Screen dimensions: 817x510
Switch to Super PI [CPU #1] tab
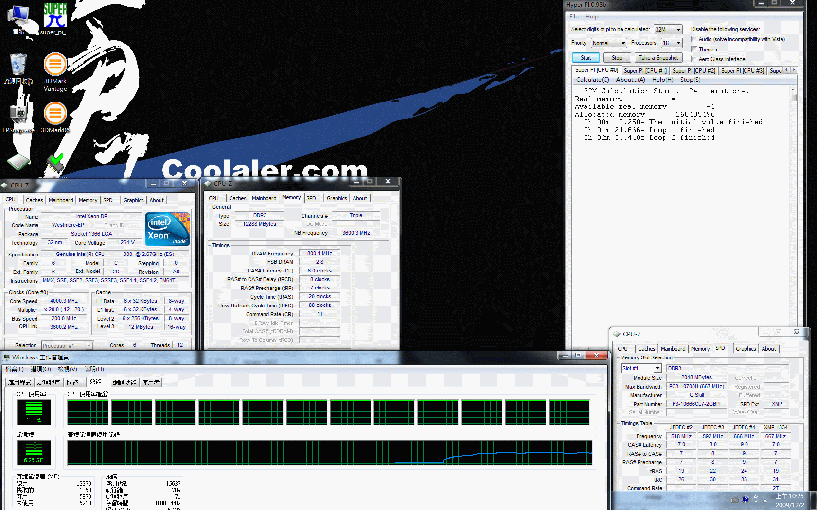click(645, 71)
